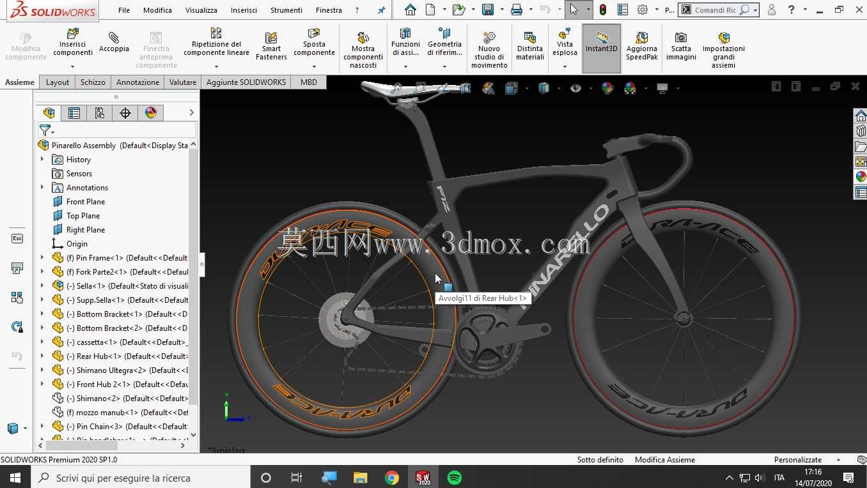Viewport: 867px width, 488px height.
Task: Open the File menu
Action: [x=124, y=10]
